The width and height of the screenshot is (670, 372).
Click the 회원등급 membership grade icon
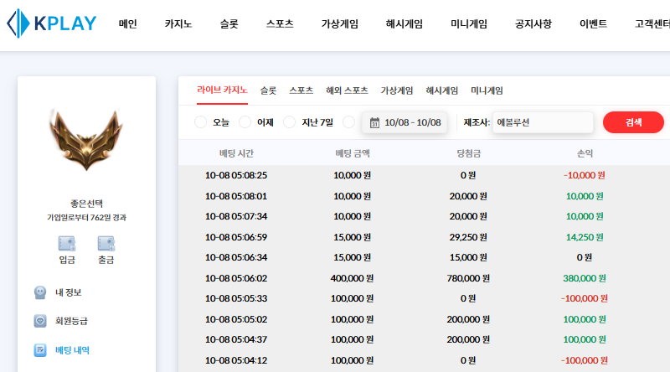click(39, 321)
